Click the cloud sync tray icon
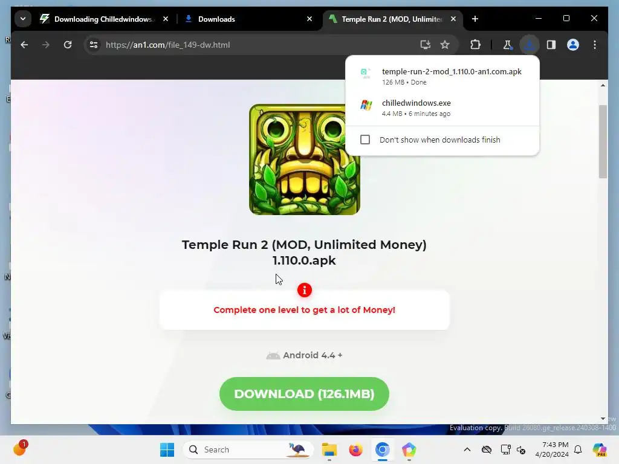619x464 pixels. (487, 449)
